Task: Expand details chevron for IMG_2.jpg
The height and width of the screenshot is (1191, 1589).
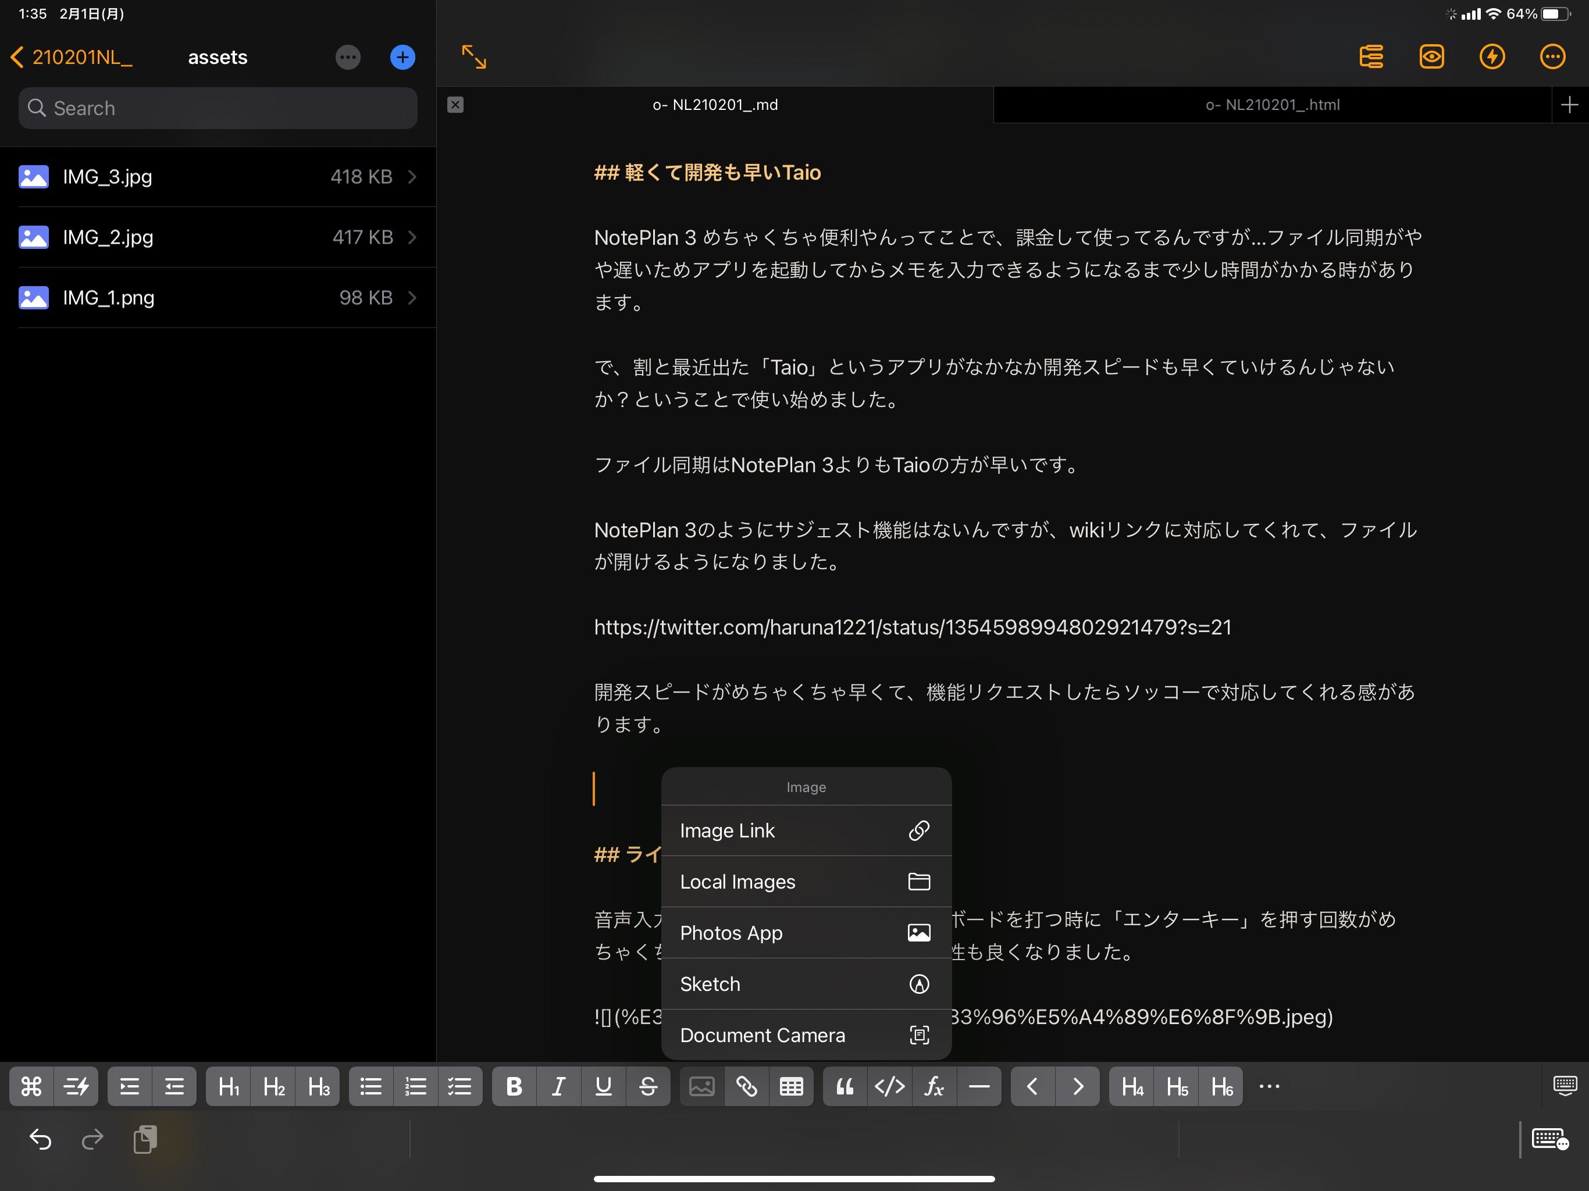Action: 412,237
